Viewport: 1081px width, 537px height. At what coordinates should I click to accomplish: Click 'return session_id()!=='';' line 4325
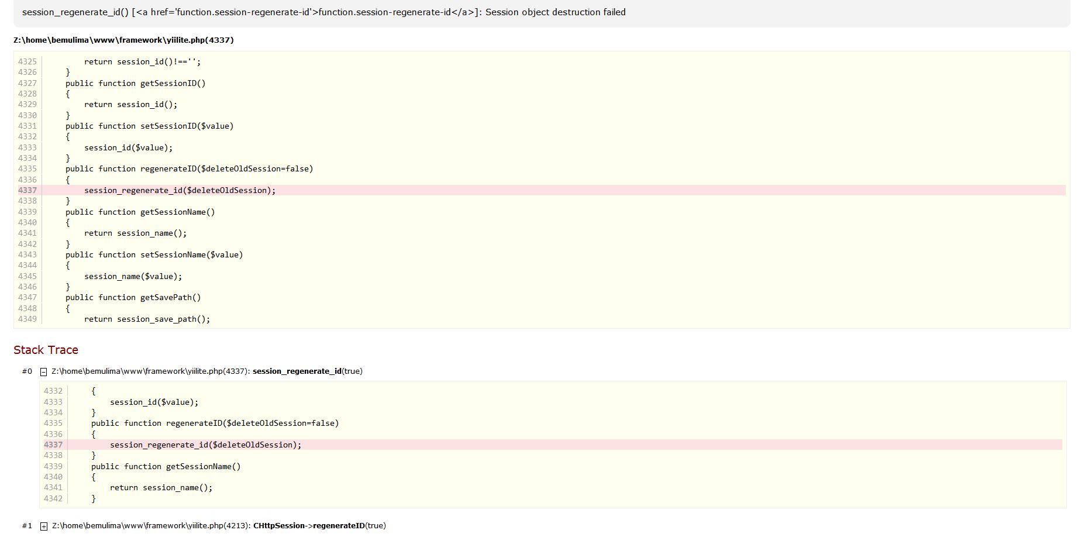[143, 61]
